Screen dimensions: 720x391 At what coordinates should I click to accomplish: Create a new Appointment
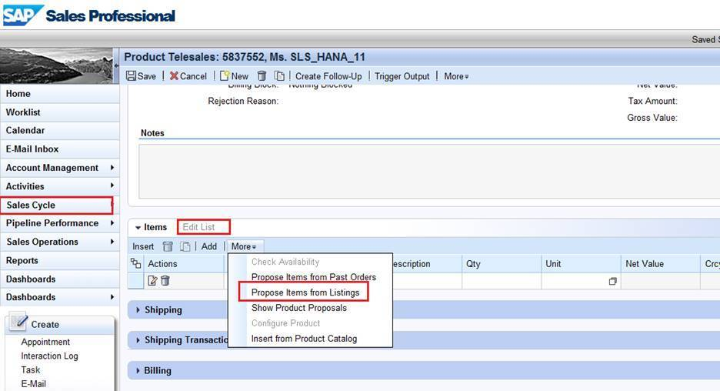[45, 342]
